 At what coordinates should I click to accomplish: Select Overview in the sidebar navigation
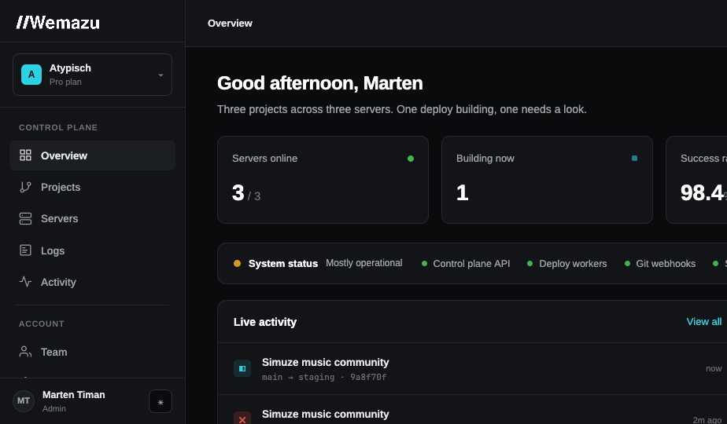tap(92, 155)
